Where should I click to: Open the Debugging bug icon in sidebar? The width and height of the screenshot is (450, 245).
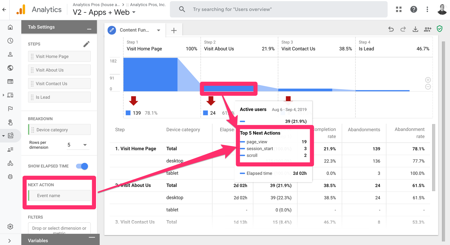(10, 176)
